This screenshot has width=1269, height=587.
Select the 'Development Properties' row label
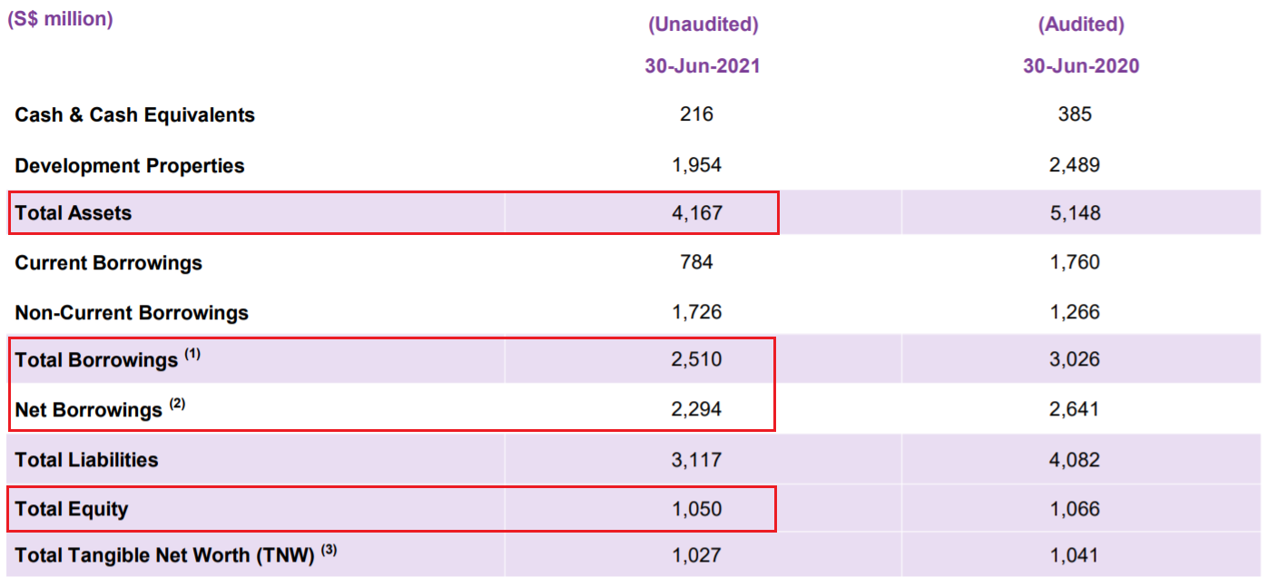coord(130,166)
